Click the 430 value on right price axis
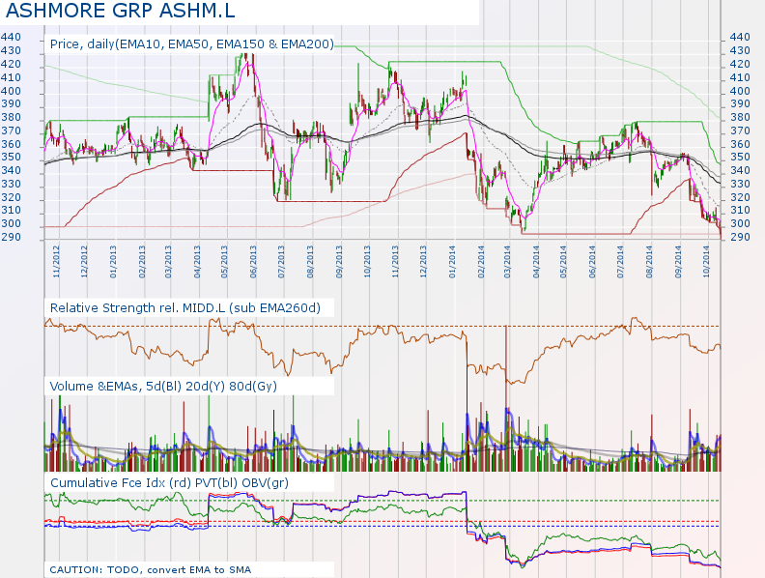 pyautogui.click(x=740, y=51)
